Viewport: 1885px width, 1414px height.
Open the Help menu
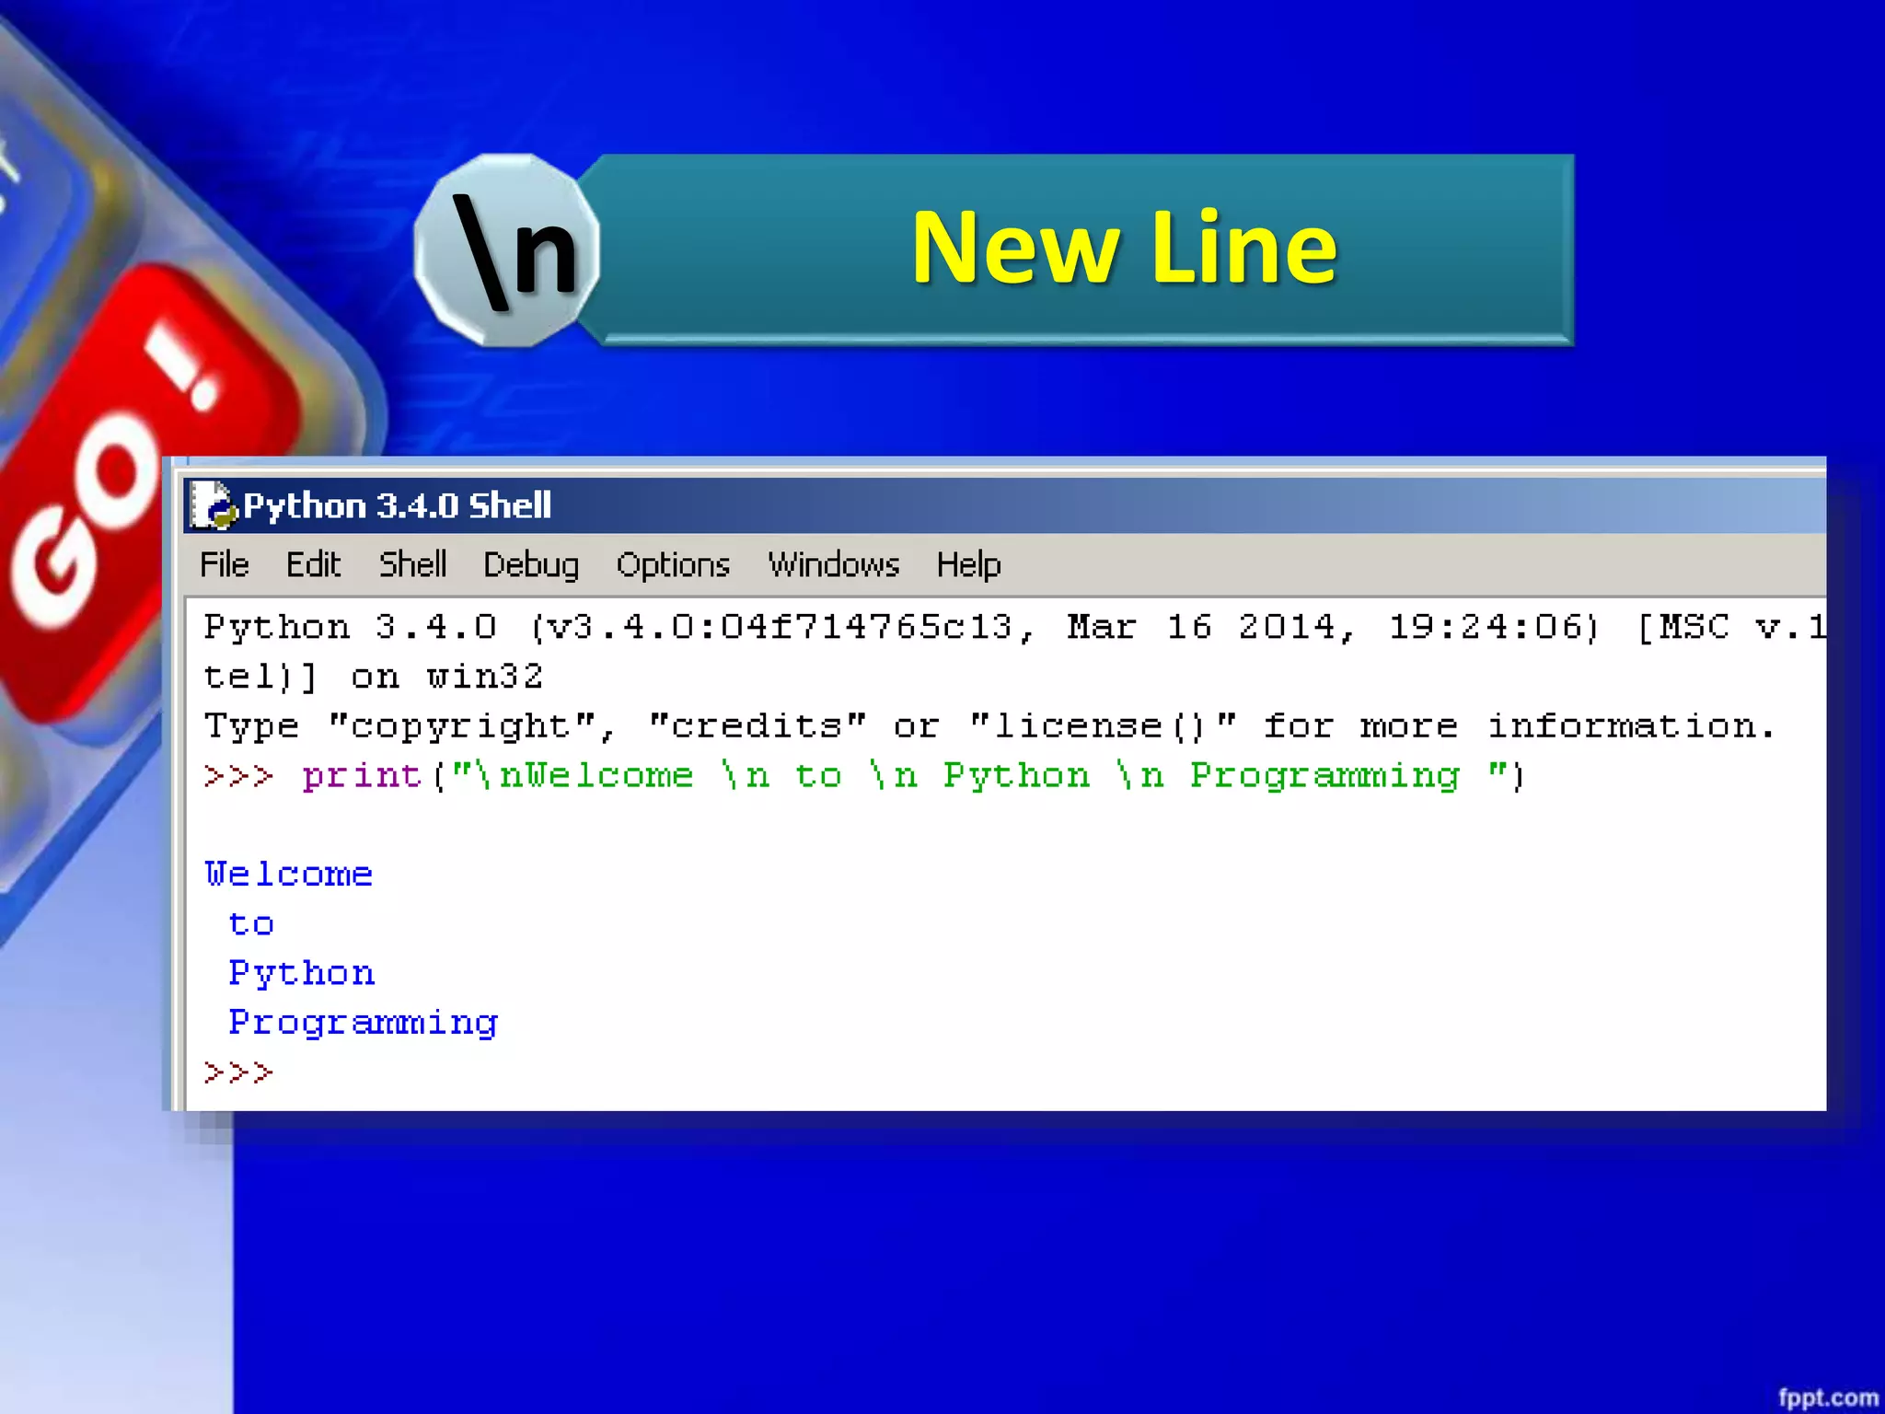(x=968, y=564)
